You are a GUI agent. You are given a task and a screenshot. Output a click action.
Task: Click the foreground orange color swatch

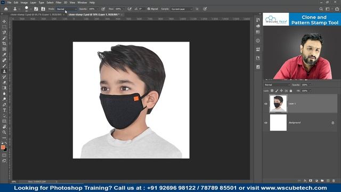(3, 147)
